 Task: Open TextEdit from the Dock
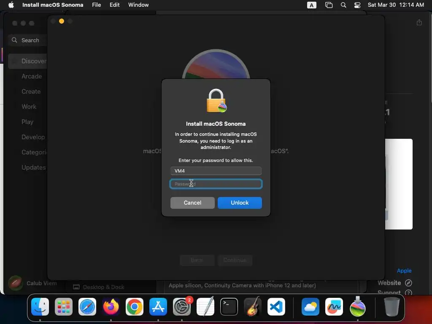point(205,307)
